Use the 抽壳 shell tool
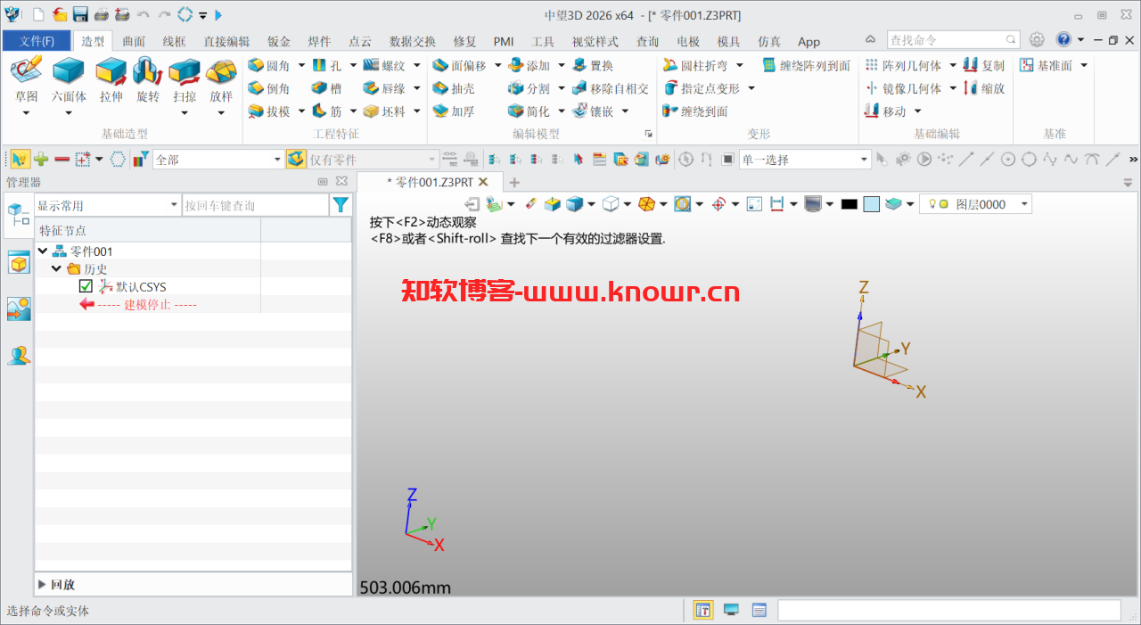 tap(454, 89)
